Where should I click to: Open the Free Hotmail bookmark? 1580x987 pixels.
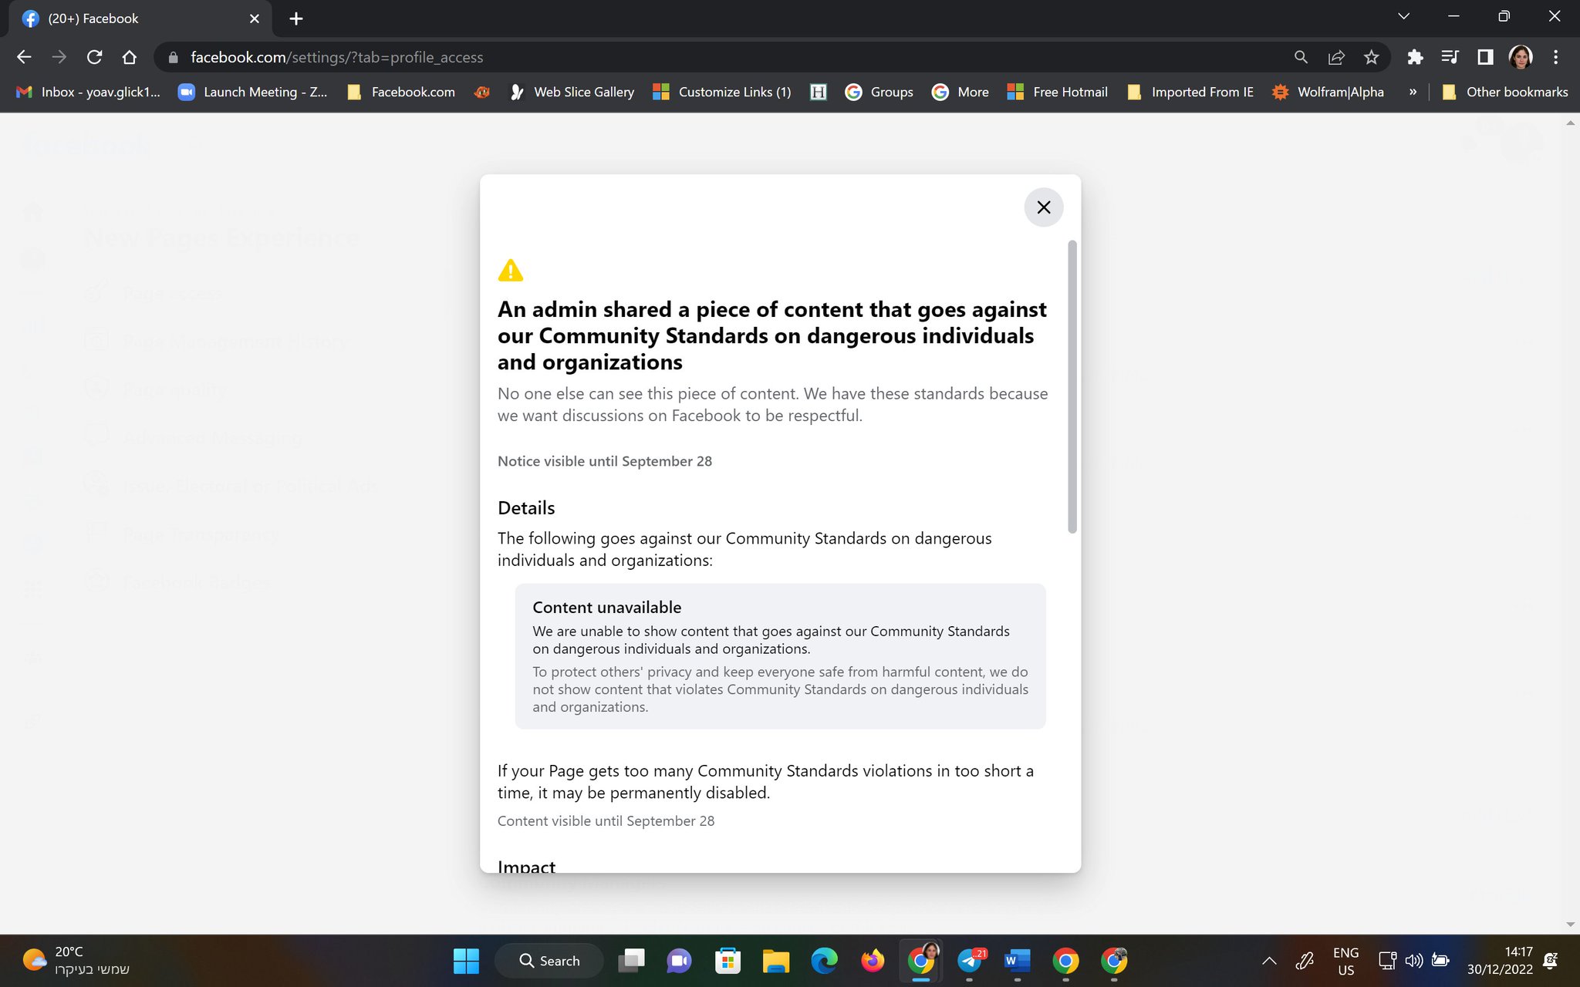(x=1058, y=92)
